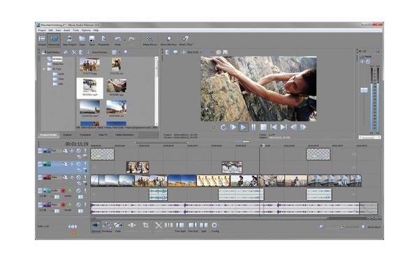Toggle Loop Playback in preview transport
Image resolution: width=419 pixels, height=263 pixels.
pyautogui.click(x=223, y=128)
